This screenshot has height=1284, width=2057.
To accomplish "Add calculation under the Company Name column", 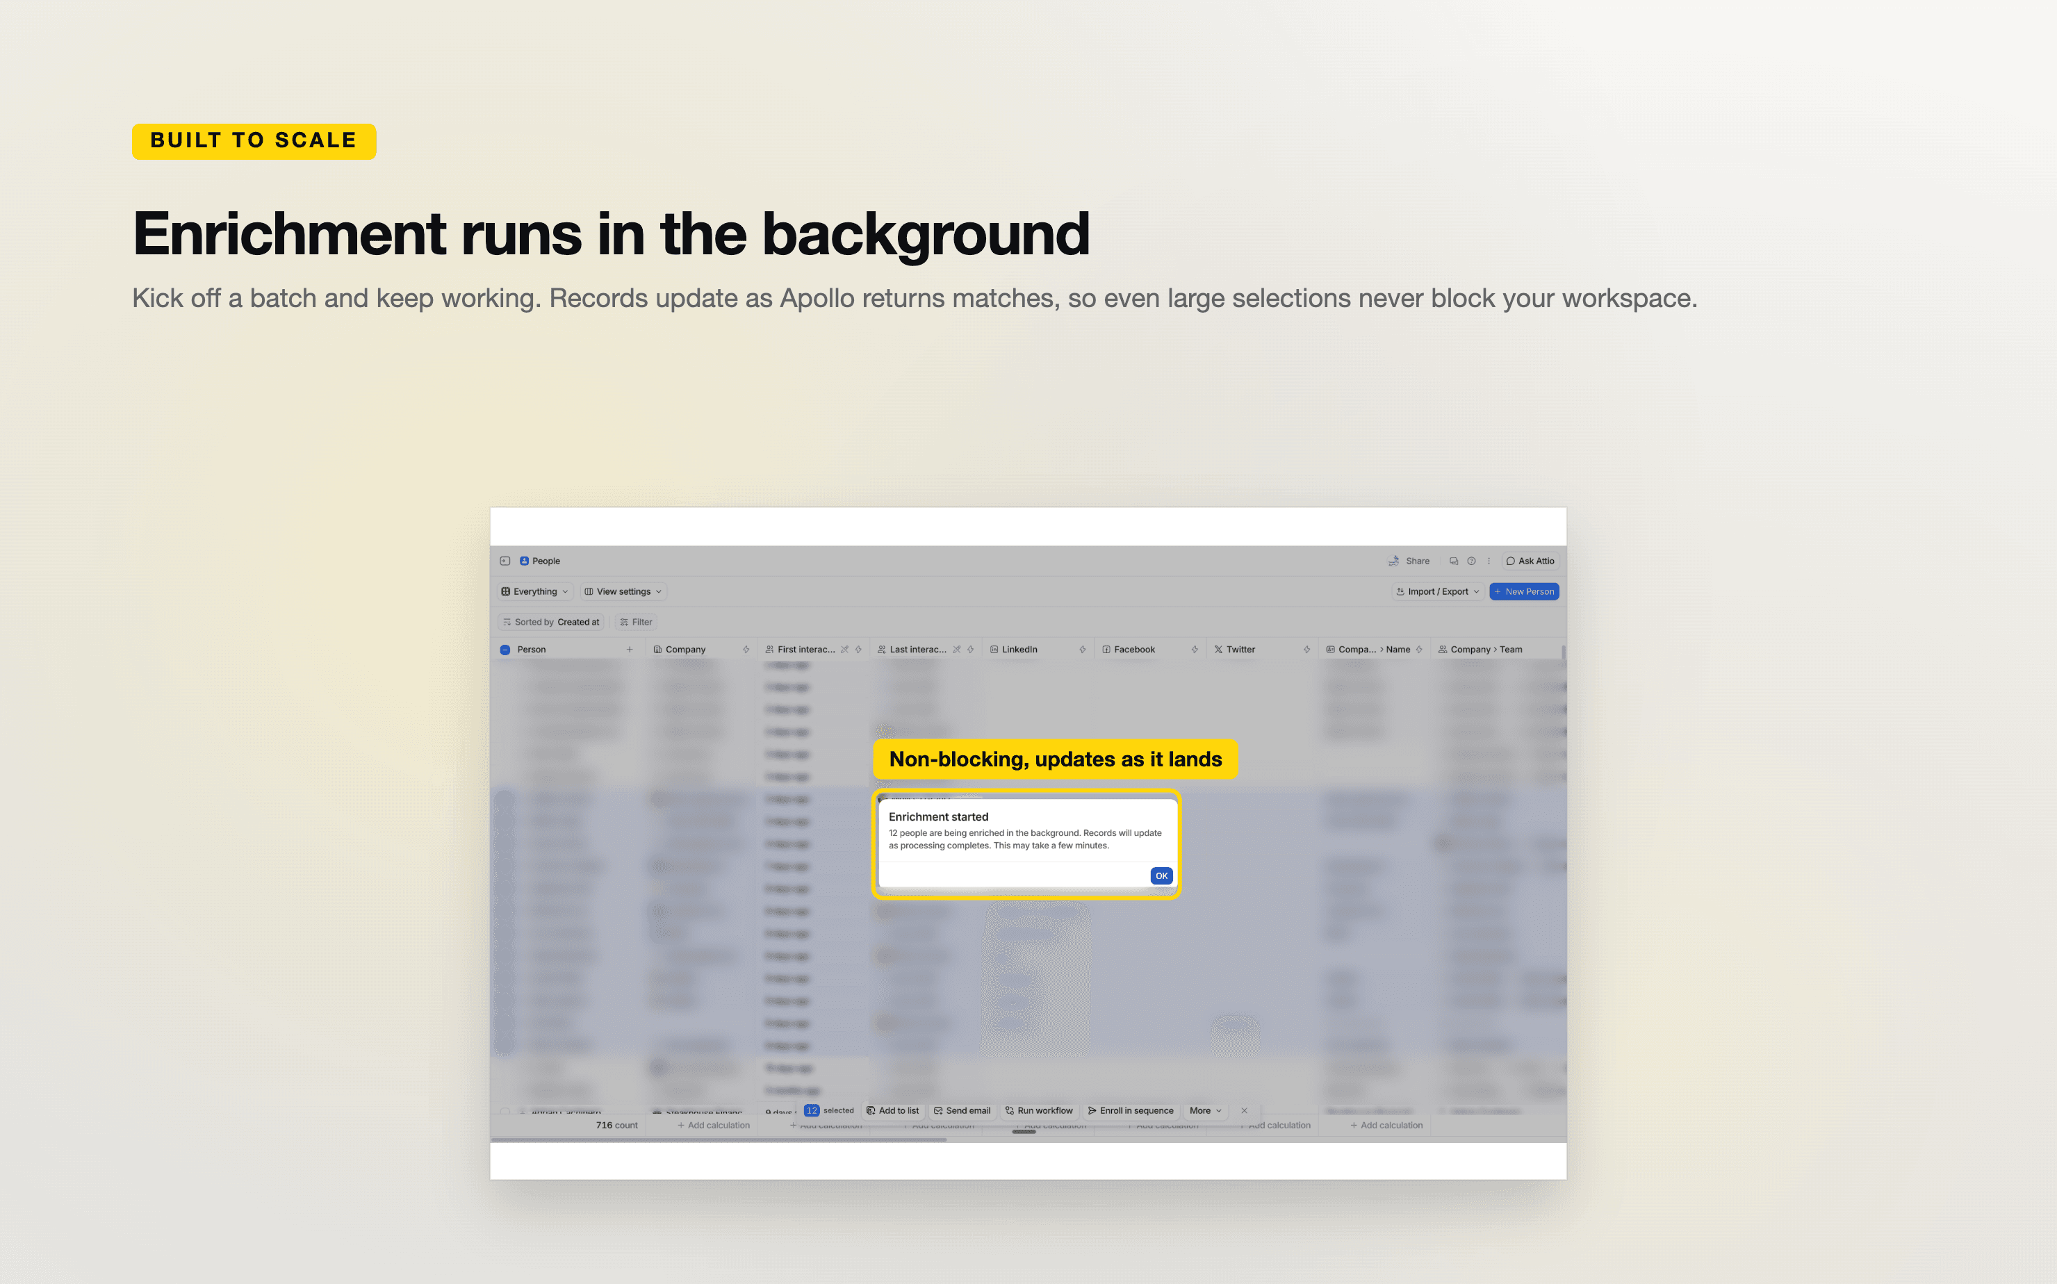I will 1386,1125.
